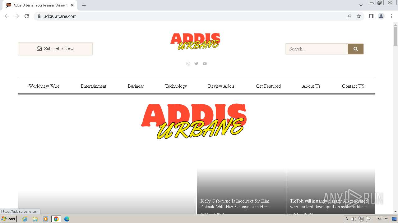This screenshot has width=398, height=223.
Task: Open the TikTok AI-generated content article
Action: pyautogui.click(x=329, y=204)
